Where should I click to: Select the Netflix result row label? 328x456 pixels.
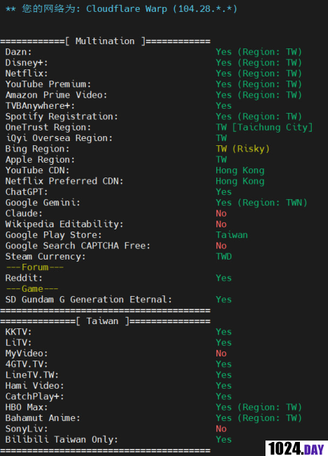point(27,73)
